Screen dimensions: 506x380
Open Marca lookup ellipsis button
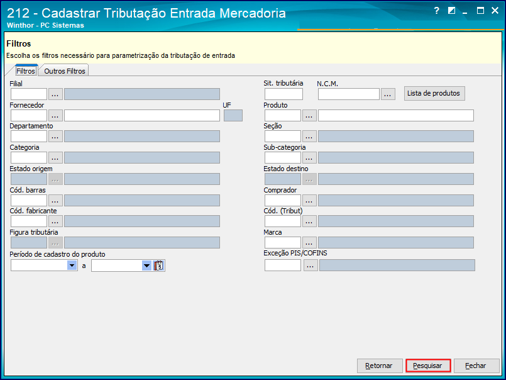(309, 243)
